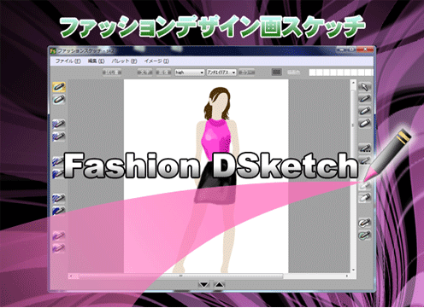Select the dotted-line pen tool
The height and width of the screenshot is (308, 424).
(x=365, y=148)
